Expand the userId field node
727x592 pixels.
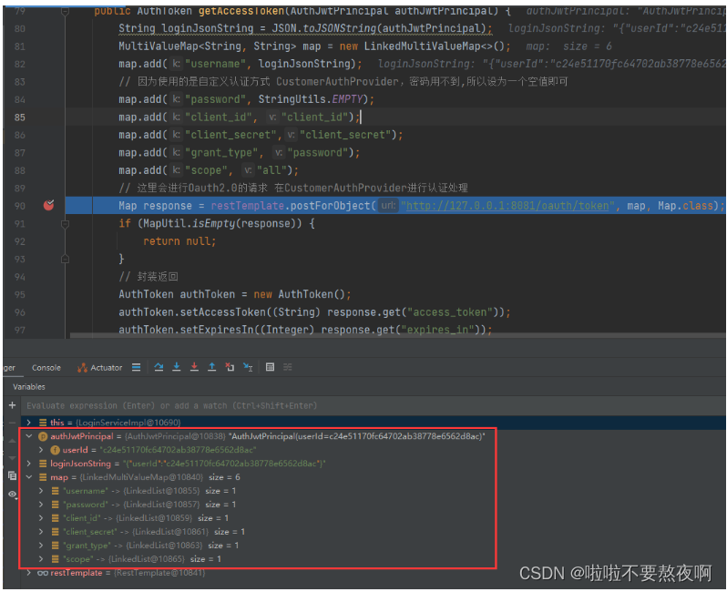(41, 450)
